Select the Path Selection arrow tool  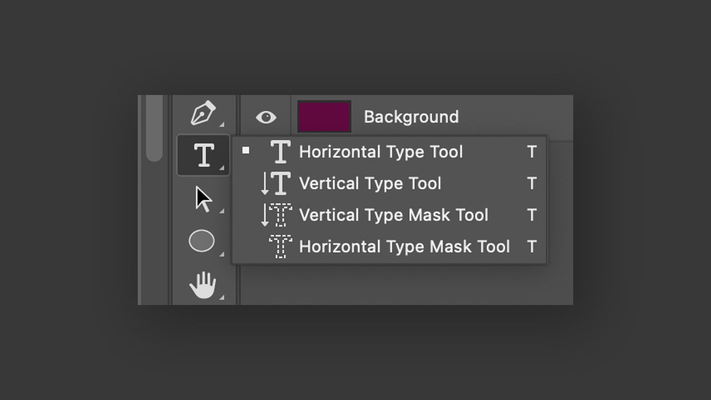pyautogui.click(x=203, y=199)
